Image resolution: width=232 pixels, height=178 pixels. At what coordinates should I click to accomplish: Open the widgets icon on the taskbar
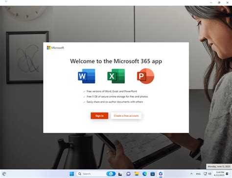[4, 174]
